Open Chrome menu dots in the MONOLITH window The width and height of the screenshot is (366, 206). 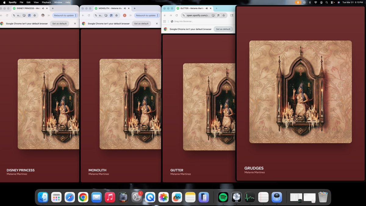pyautogui.click(x=157, y=15)
